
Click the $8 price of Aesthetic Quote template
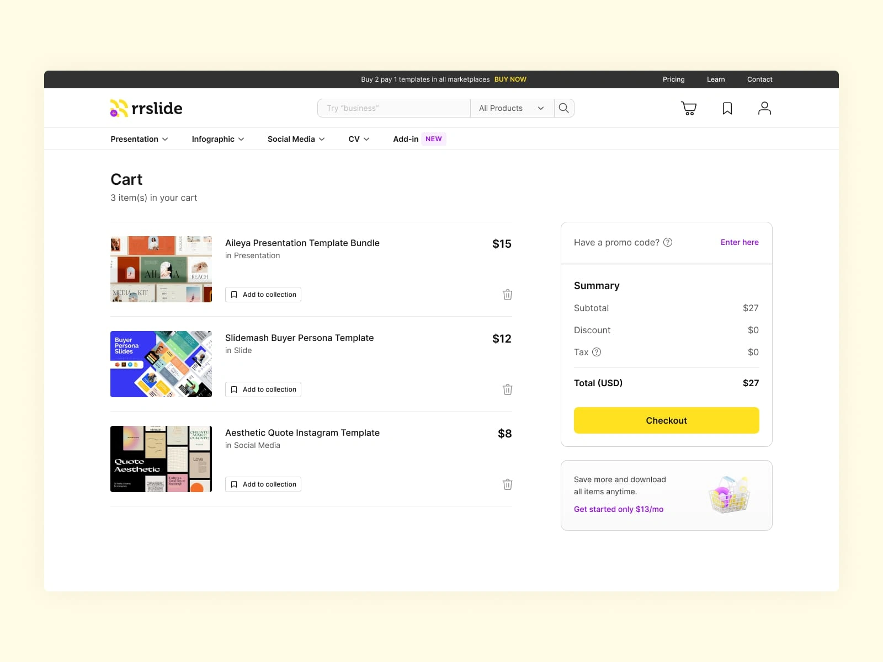point(504,434)
